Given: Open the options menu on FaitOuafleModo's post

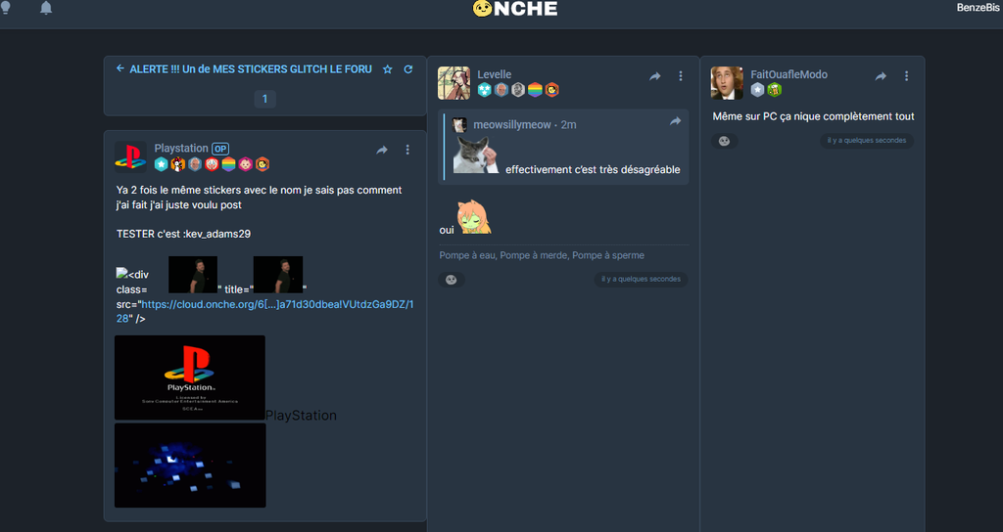Looking at the screenshot, I should point(906,76).
